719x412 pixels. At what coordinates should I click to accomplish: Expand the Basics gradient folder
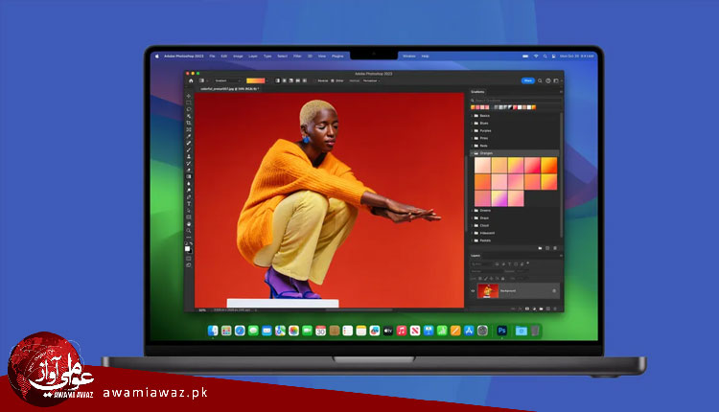[x=482, y=114]
